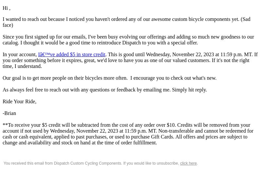This screenshot has height=196, width=262.
Task: Click the "-Brian" signature
Action: click(x=9, y=113)
